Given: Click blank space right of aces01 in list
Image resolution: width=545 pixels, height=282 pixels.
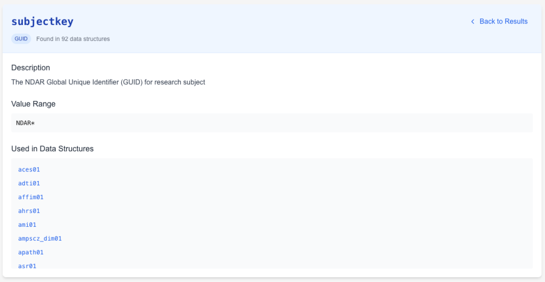Looking at the screenshot, I should pos(266,169).
